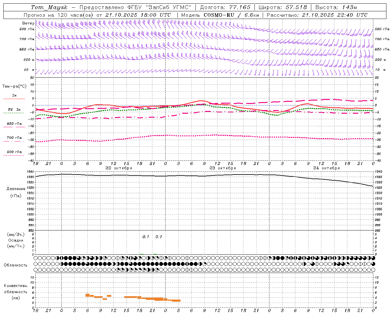Click the Облачность cloud cover label
The width and height of the screenshot is (391, 313).
tap(16, 265)
